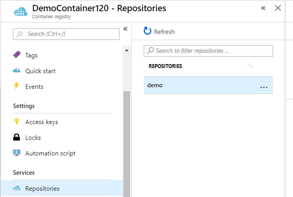
Task: Focus the Search (Ctrl+/) input box
Action: pos(66,34)
